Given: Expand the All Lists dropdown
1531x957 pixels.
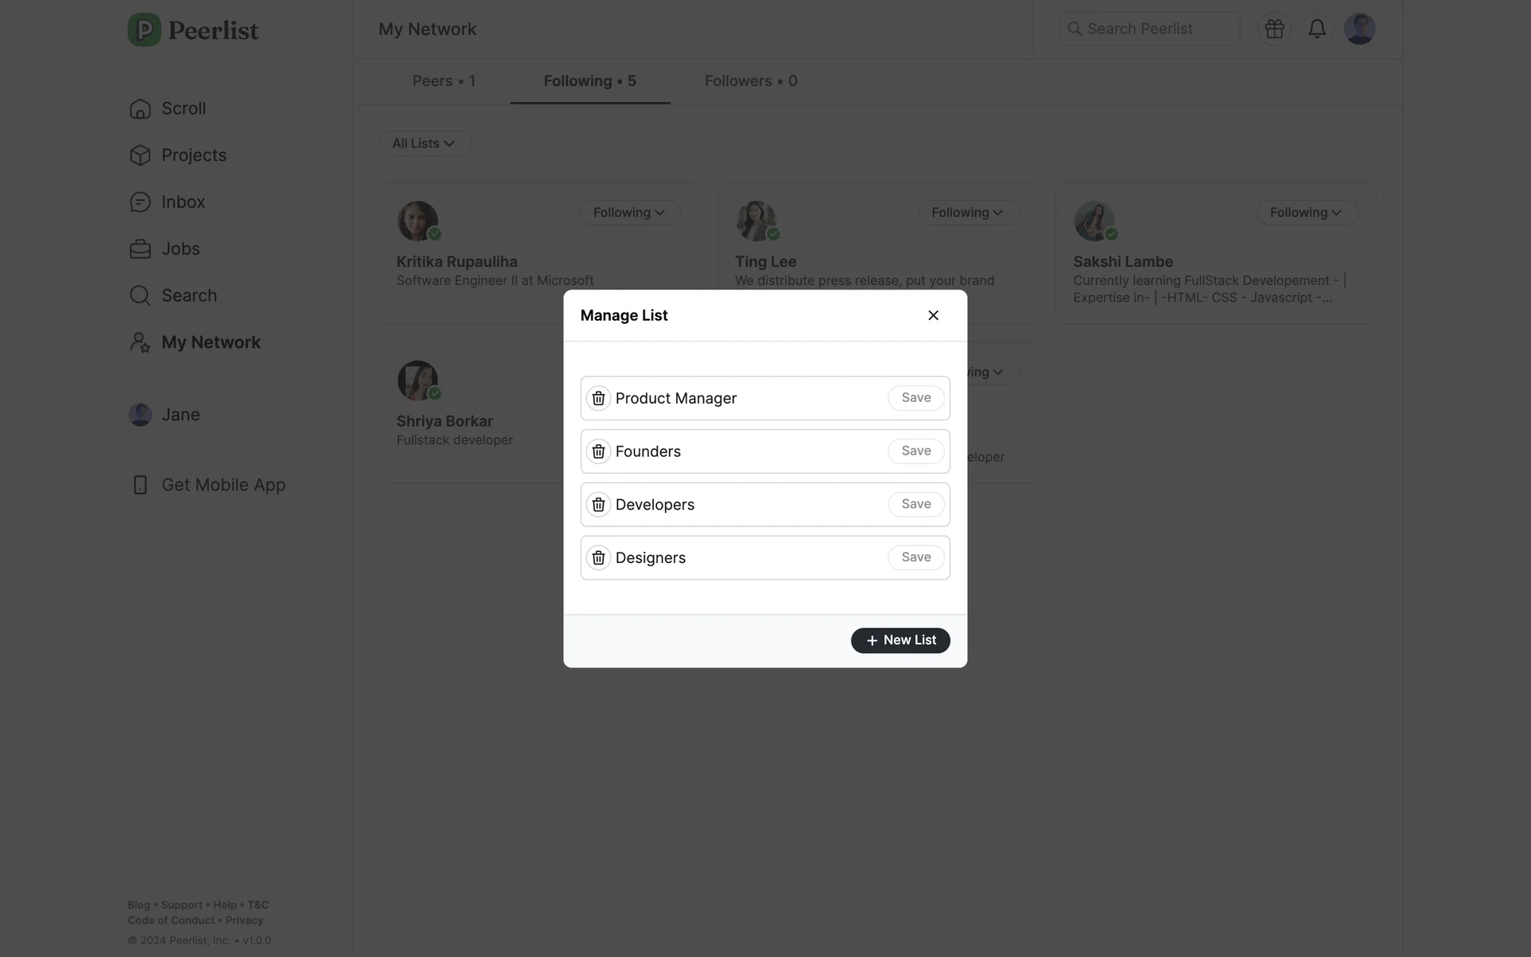Looking at the screenshot, I should pyautogui.click(x=424, y=144).
